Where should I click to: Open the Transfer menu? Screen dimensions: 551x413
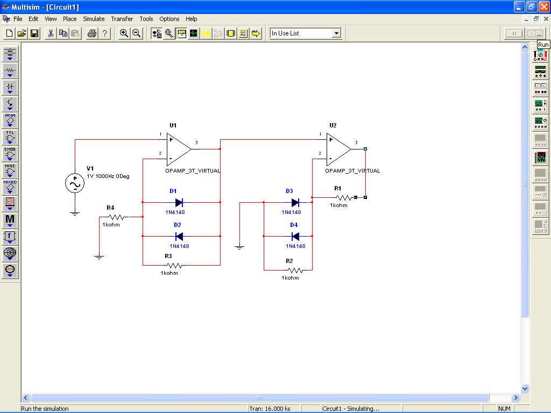pyautogui.click(x=122, y=19)
